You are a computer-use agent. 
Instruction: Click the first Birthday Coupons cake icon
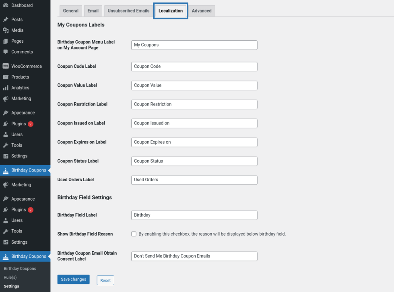(x=6, y=170)
